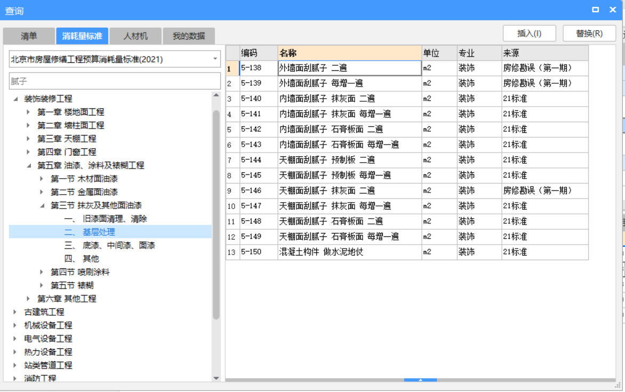625x392 pixels.
Task: Select 二、基层处理 tree item
Action: pyautogui.click(x=90, y=231)
